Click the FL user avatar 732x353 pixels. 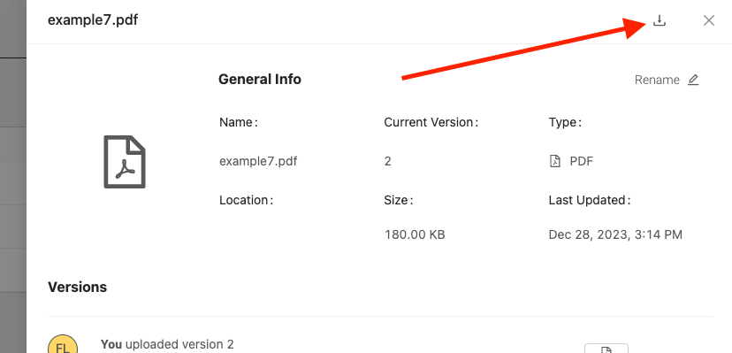[x=63, y=344]
